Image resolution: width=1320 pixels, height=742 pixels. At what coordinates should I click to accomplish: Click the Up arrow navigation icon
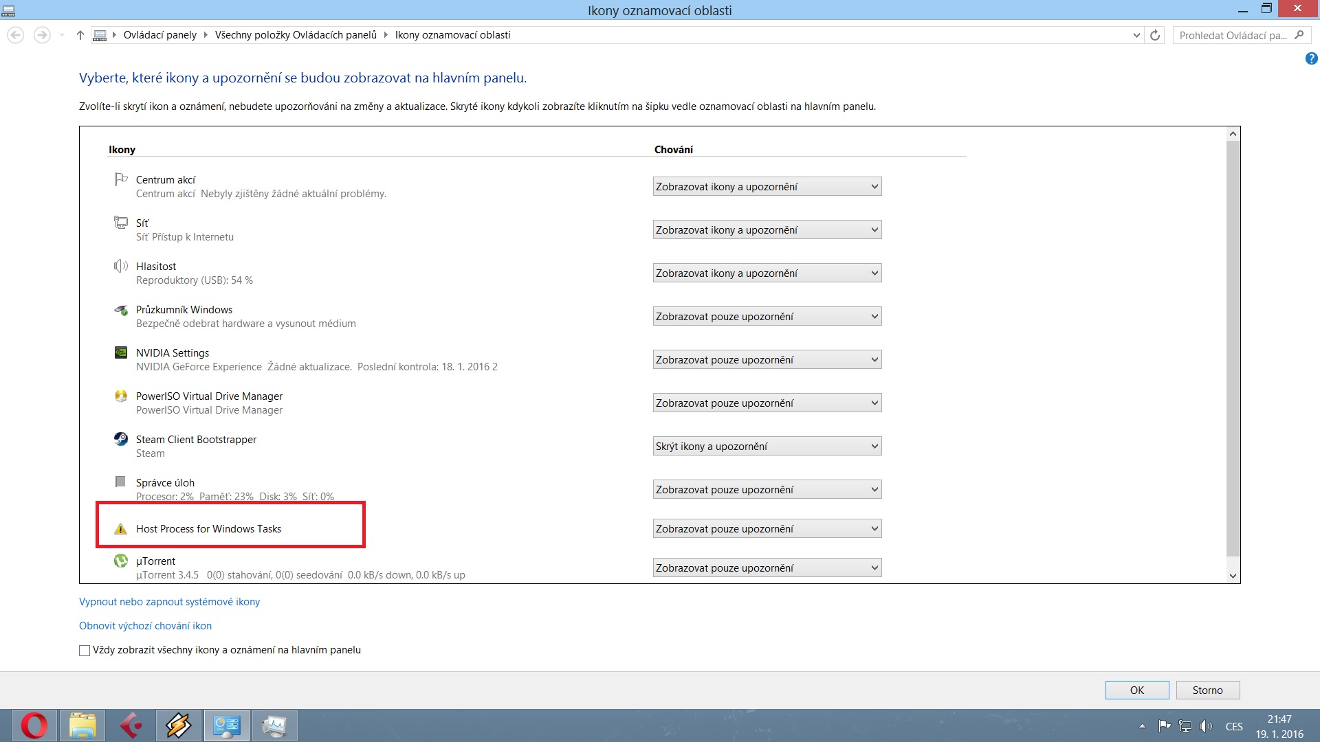pyautogui.click(x=80, y=35)
